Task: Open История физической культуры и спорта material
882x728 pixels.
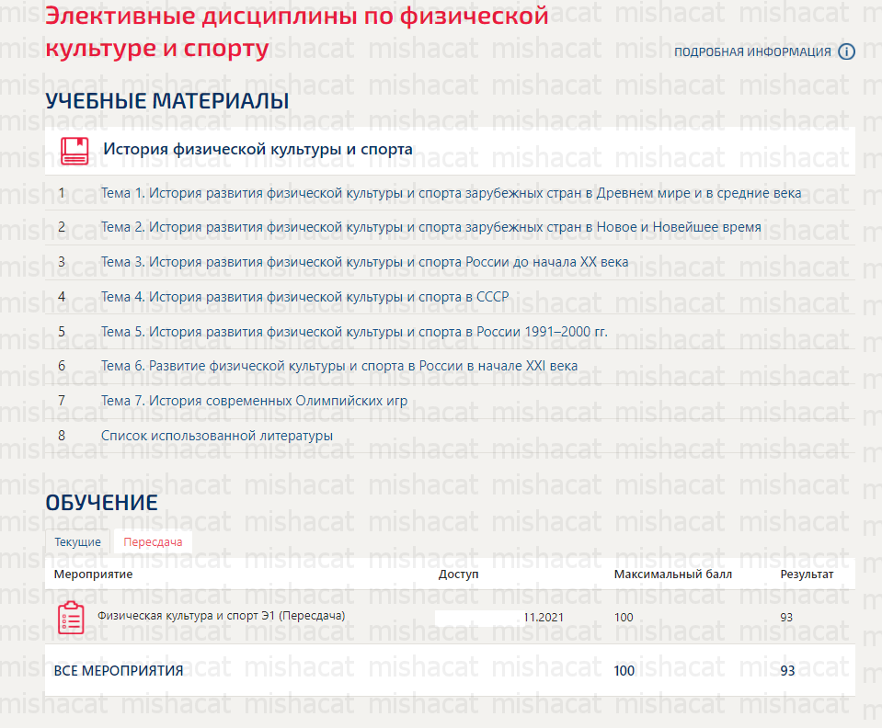Action: [258, 150]
